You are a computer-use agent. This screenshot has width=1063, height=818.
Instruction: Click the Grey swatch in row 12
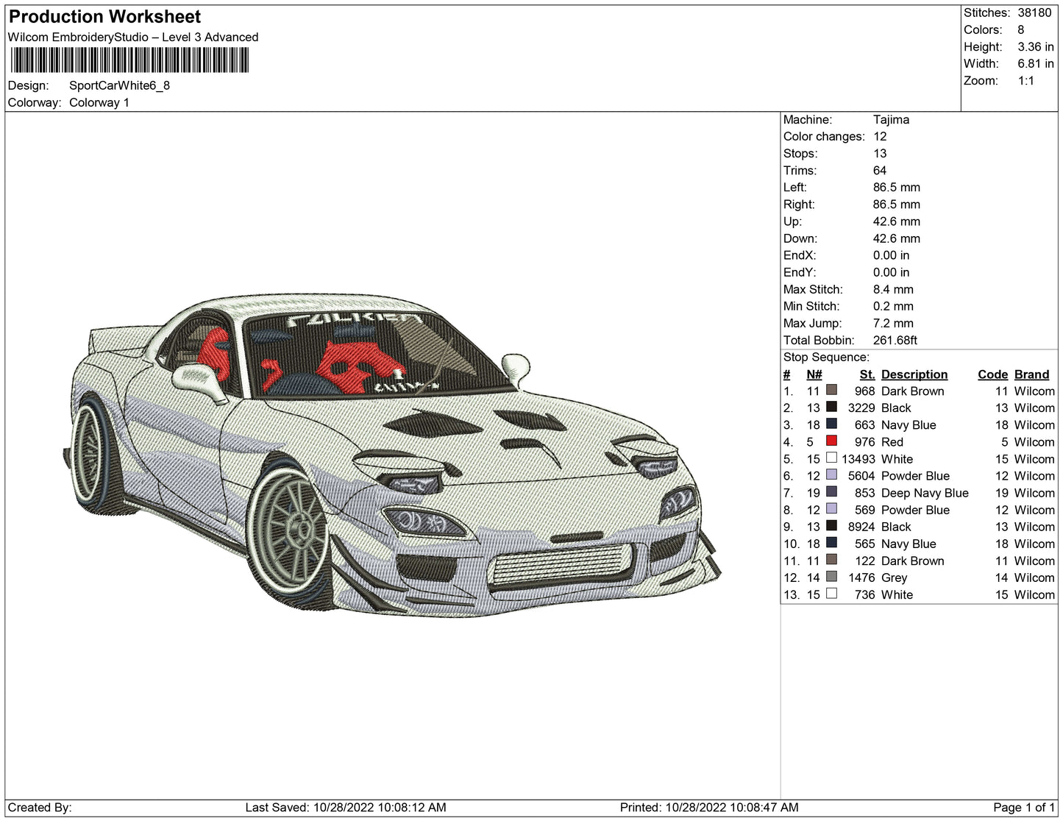[x=831, y=577]
